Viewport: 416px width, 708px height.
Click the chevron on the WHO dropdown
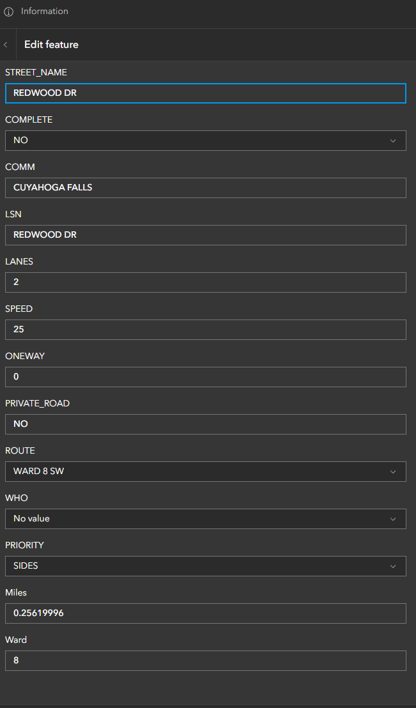(x=393, y=519)
